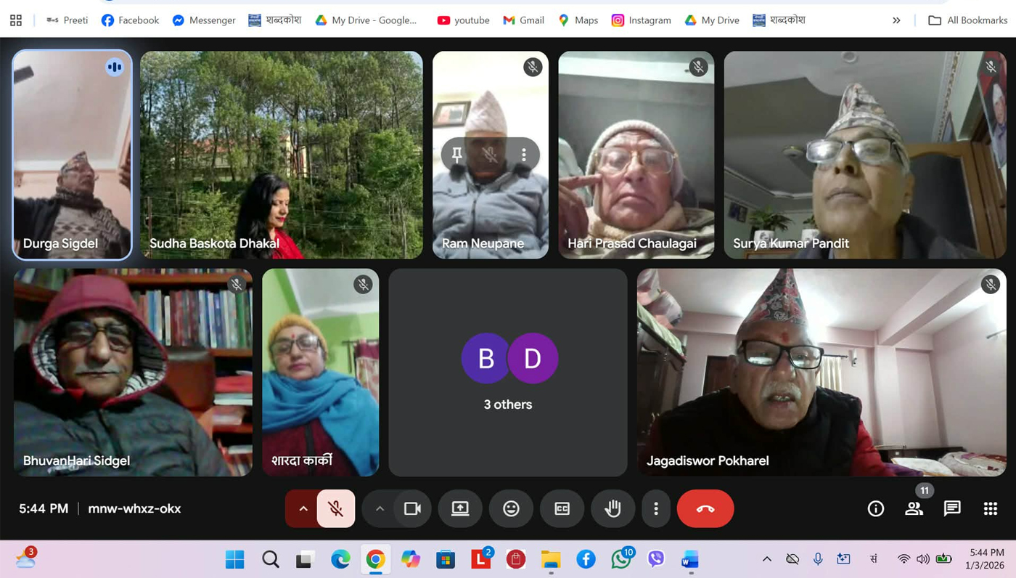Pin Ram Neupane's video tile
The image size is (1016, 581).
click(457, 155)
